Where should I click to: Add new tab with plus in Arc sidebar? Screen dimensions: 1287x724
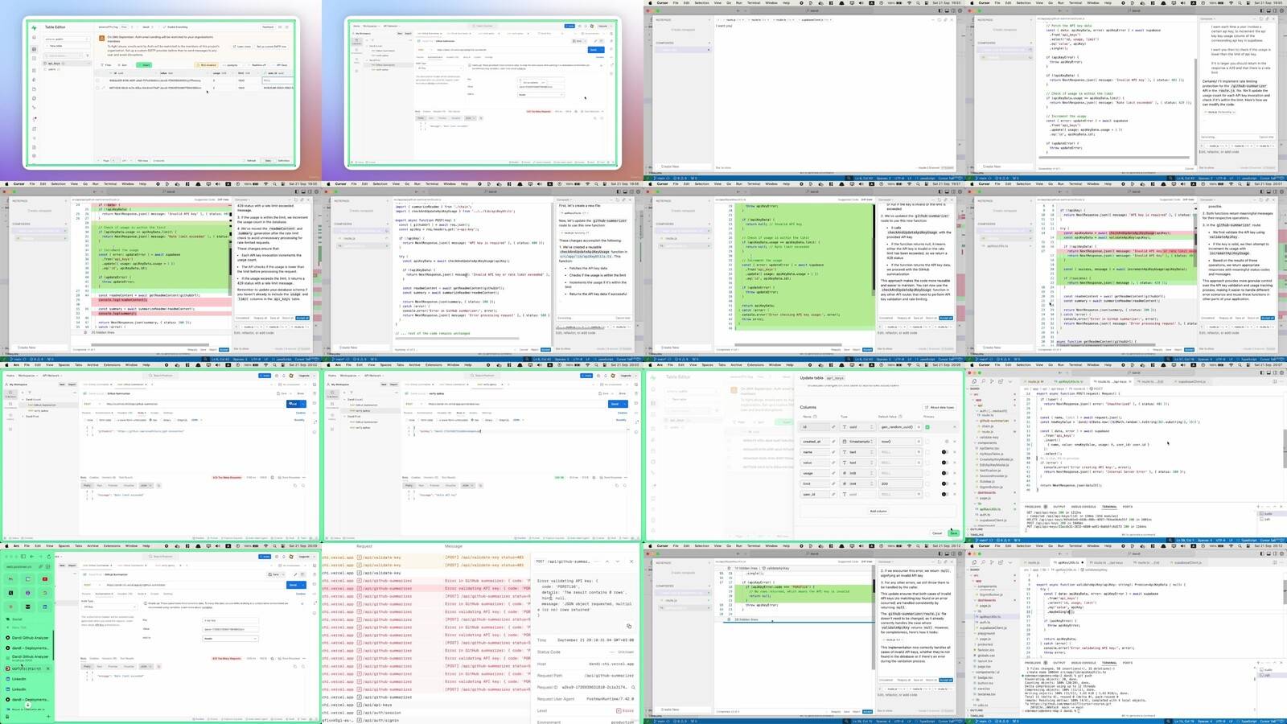click(48, 716)
